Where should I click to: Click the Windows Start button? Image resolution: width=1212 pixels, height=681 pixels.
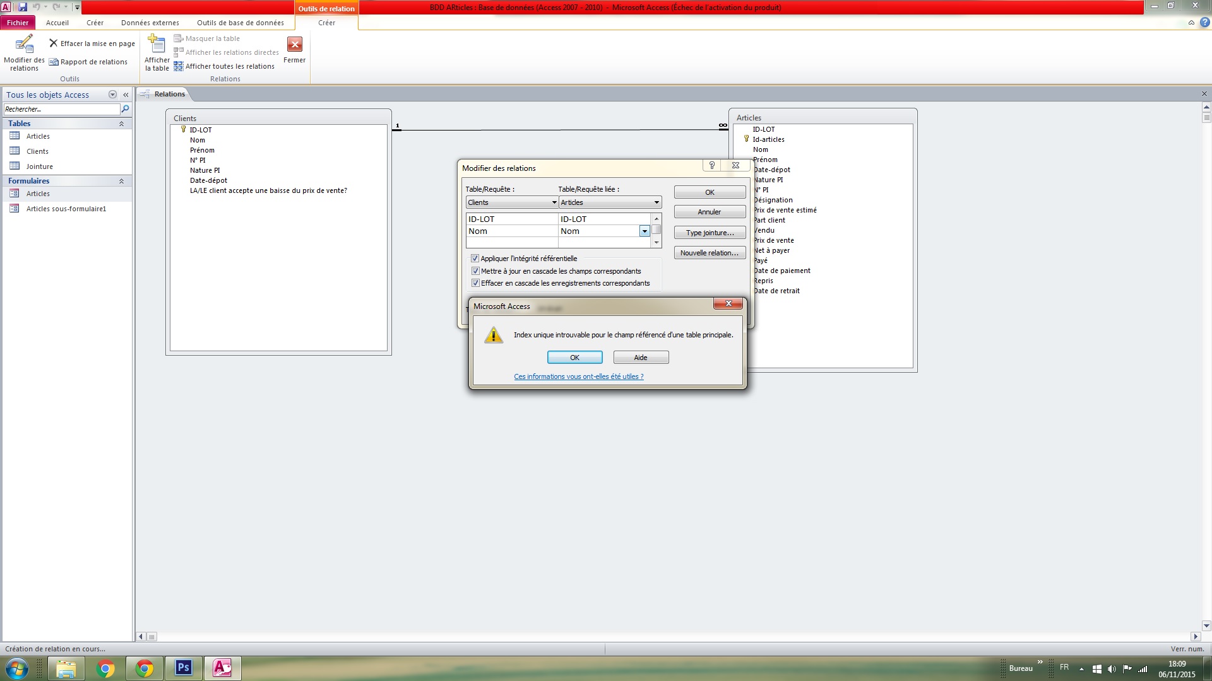[x=17, y=668]
